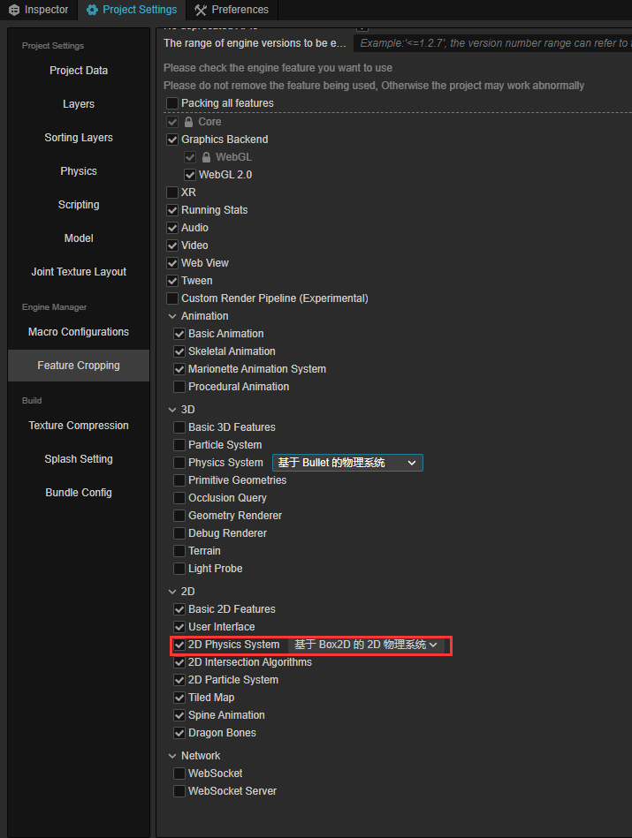Open the 2D Physics System Box2D dropdown
The height and width of the screenshot is (838, 632).
[365, 645]
